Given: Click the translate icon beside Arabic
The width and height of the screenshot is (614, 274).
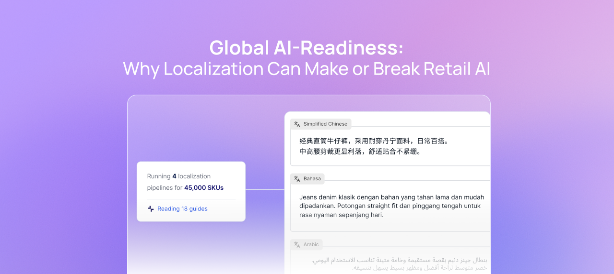Looking at the screenshot, I should [297, 244].
